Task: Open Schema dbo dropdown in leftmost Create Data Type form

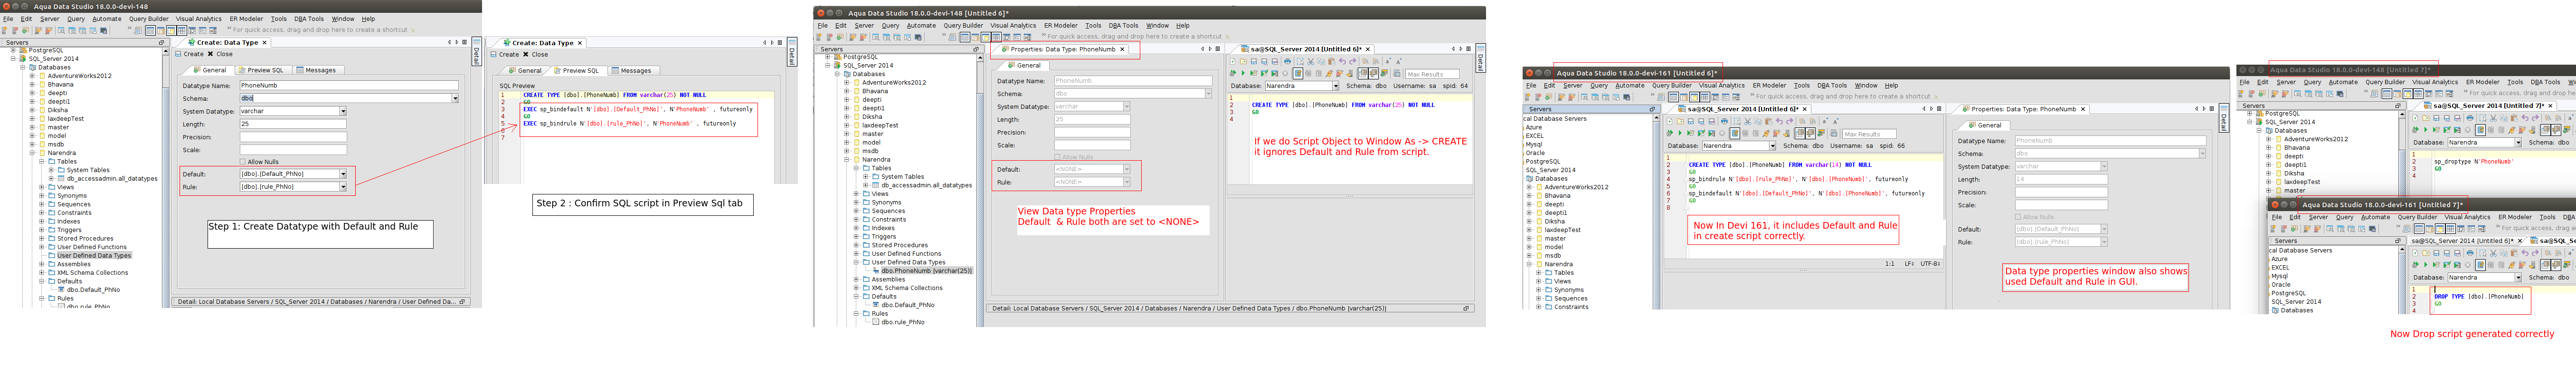Action: point(455,98)
